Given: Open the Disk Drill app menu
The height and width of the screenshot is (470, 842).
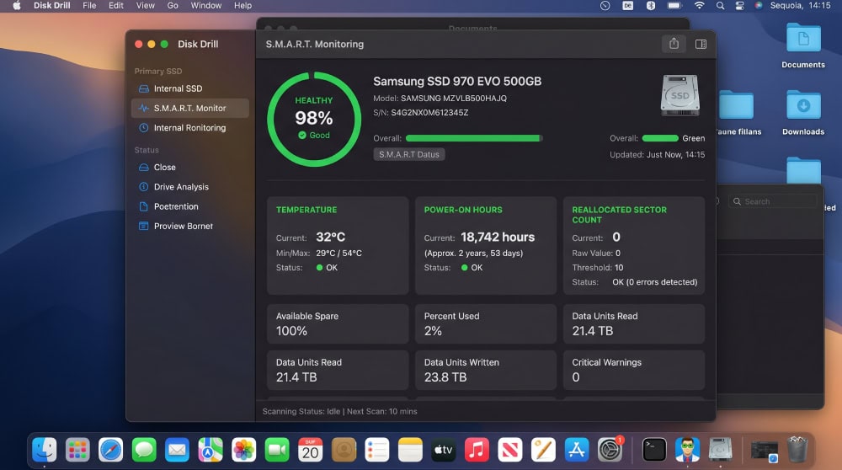Looking at the screenshot, I should click(x=52, y=5).
